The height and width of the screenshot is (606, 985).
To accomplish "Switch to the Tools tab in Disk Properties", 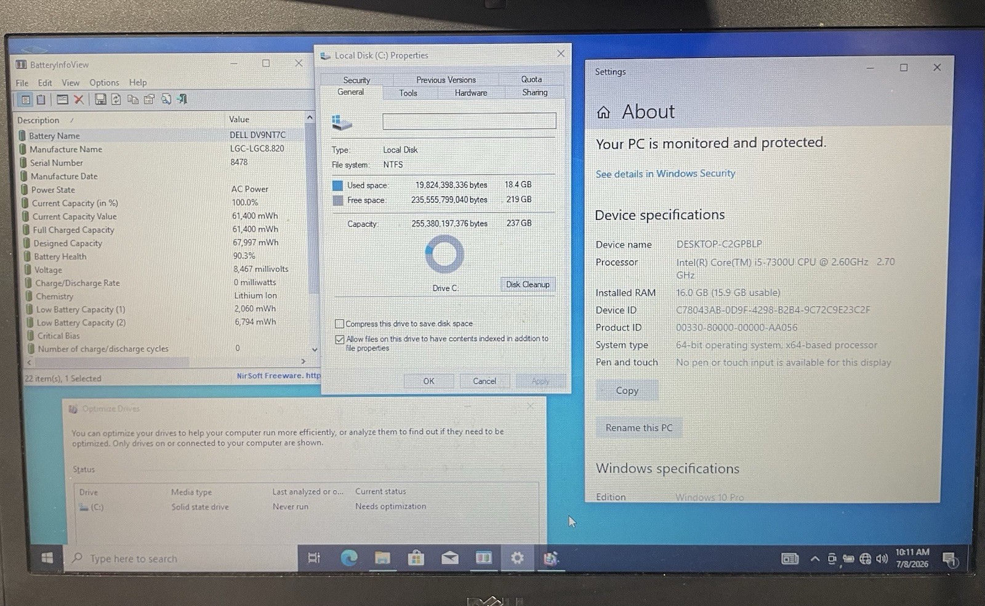I will point(408,93).
